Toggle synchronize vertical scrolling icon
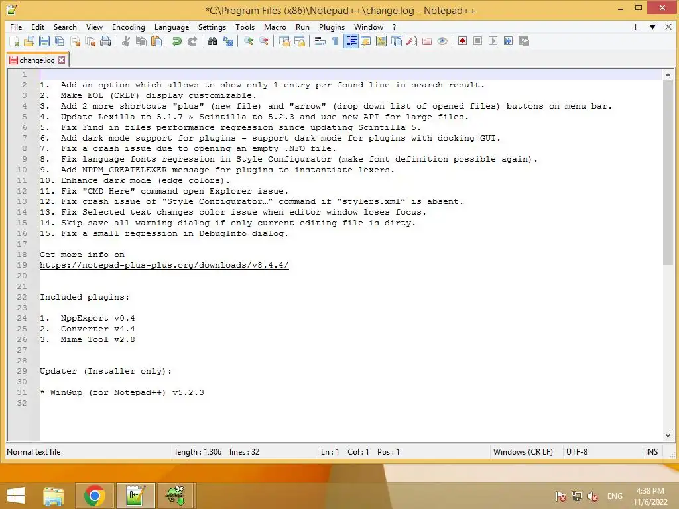The height and width of the screenshot is (509, 679). (x=284, y=41)
